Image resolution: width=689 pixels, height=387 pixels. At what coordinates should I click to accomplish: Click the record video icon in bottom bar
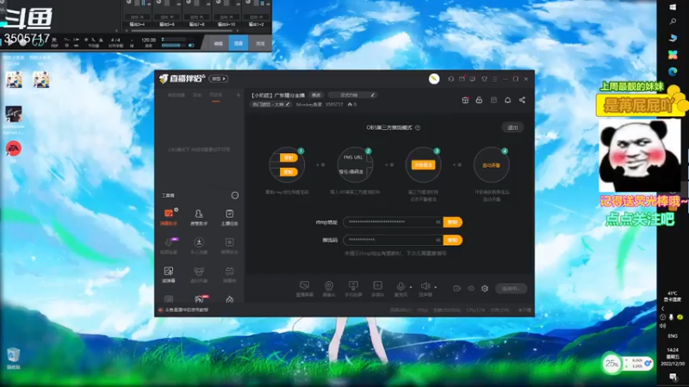tap(457, 288)
